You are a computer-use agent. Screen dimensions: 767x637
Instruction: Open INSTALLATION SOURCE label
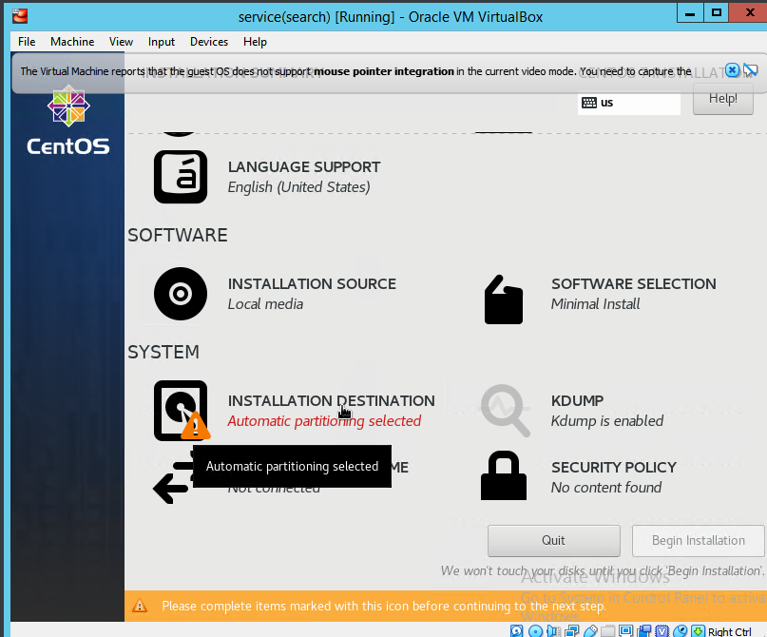[312, 283]
